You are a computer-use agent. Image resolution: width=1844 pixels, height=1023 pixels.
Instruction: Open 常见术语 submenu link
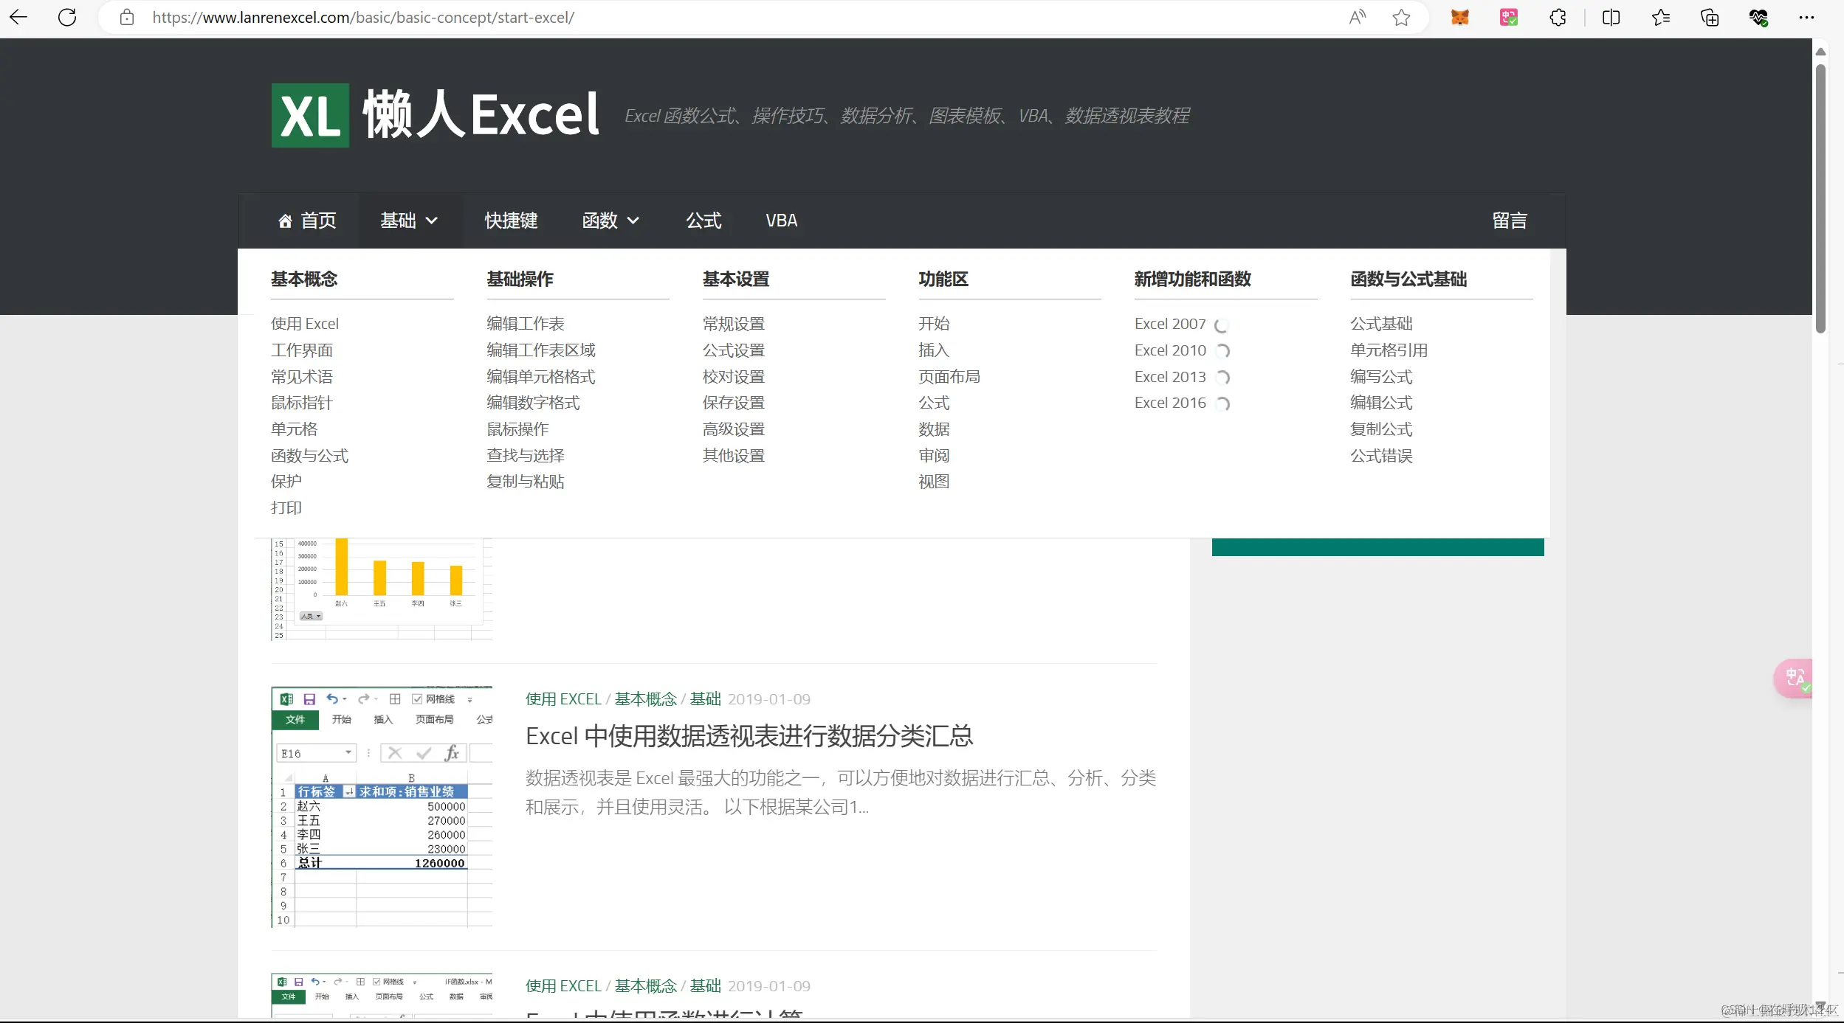(x=302, y=377)
